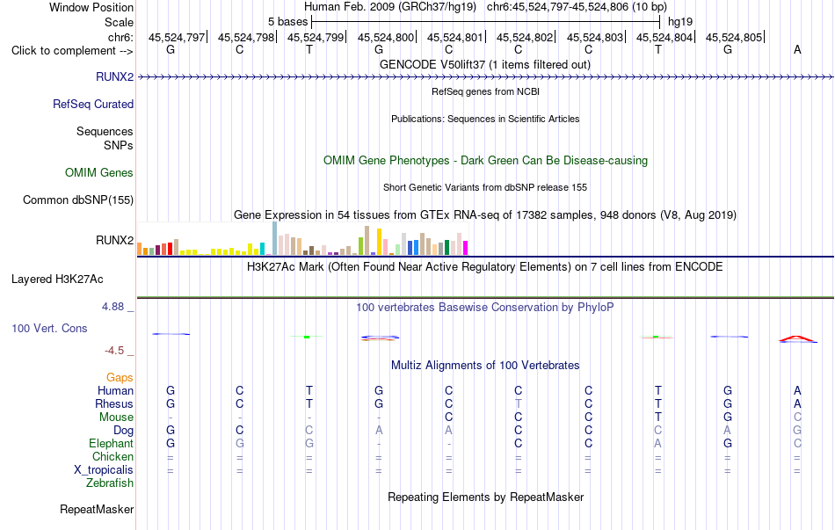The width and height of the screenshot is (835, 530).
Task: Click the Scale label
Action: [119, 22]
